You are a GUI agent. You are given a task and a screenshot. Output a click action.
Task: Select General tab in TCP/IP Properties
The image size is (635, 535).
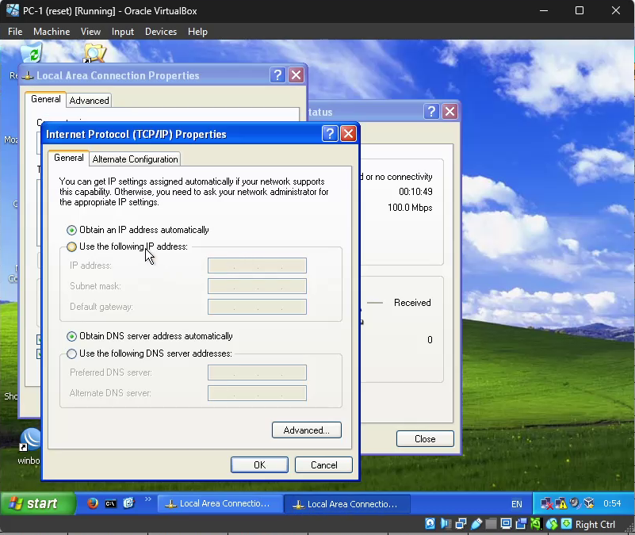[x=68, y=158]
